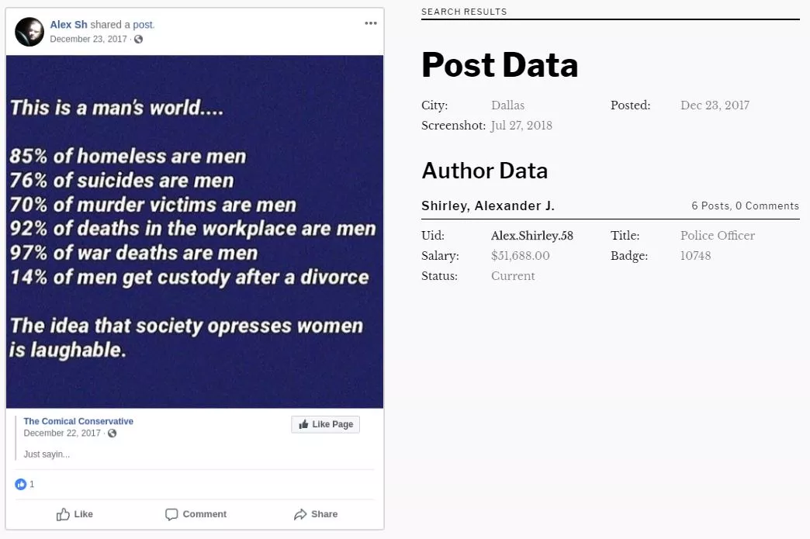Image resolution: width=810 pixels, height=539 pixels.
Task: Select the screenshot date Jul 27, 2018
Action: point(521,126)
